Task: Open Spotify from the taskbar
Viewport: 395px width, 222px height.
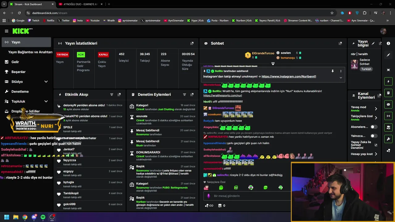Action: [x=43, y=217]
